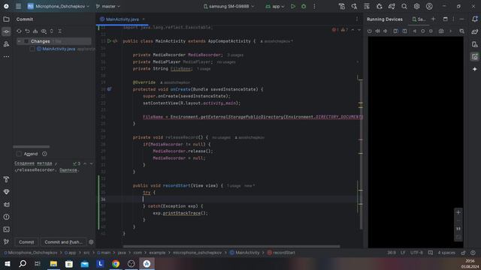Image resolution: width=481 pixels, height=270 pixels.
Task: Debug the app with the bug icon
Action: click(x=304, y=6)
